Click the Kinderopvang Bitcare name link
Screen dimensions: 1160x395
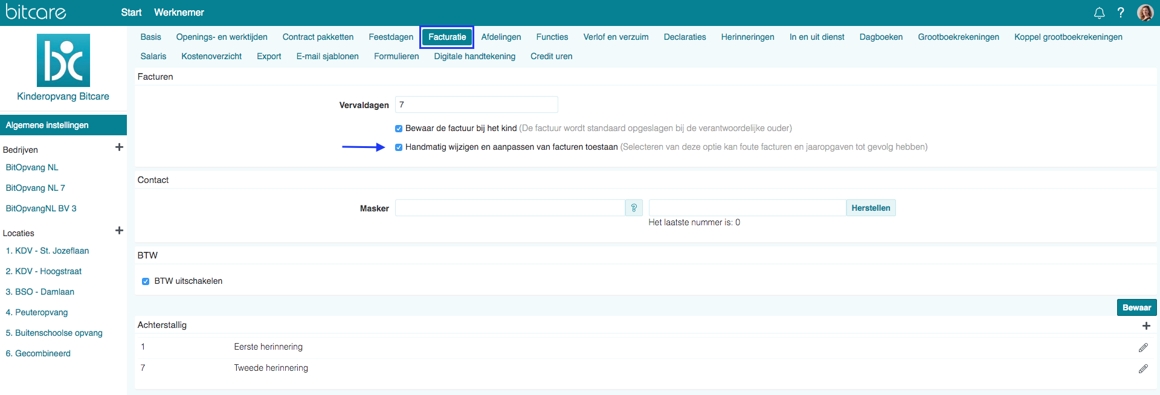click(x=63, y=97)
